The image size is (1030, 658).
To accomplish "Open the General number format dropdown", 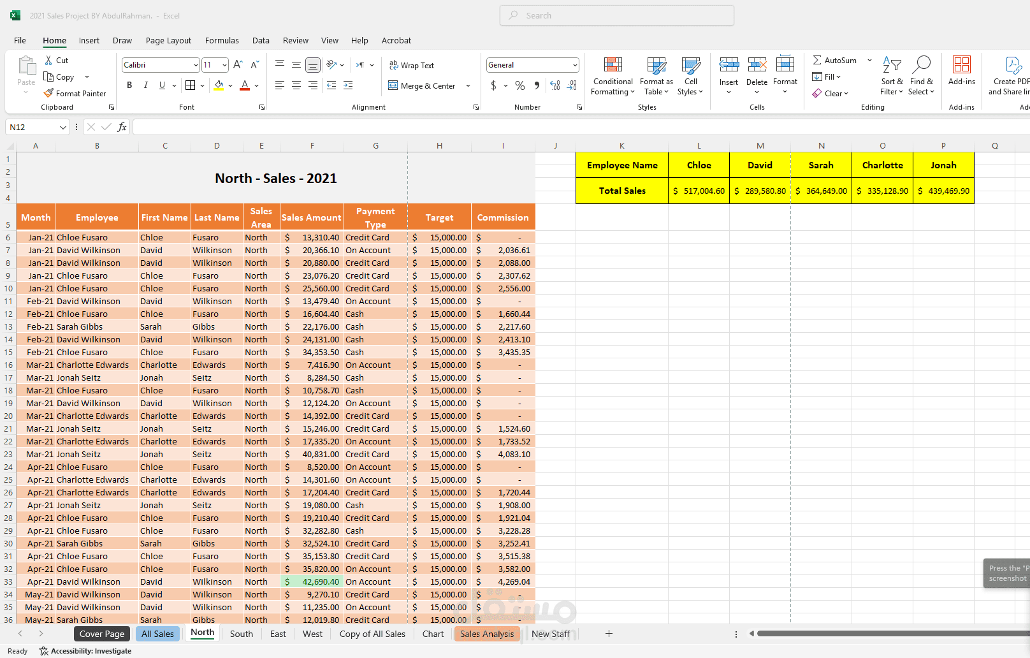I will coord(574,65).
